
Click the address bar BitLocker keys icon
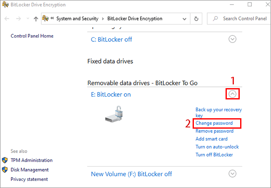[45, 18]
